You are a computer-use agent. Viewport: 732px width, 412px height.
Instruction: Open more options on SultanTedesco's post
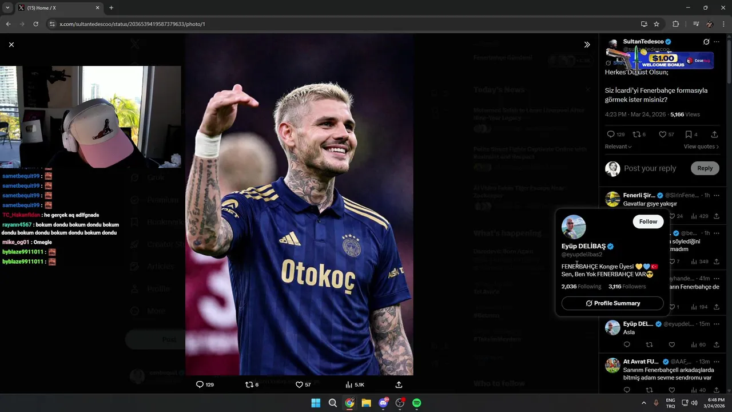tap(717, 42)
